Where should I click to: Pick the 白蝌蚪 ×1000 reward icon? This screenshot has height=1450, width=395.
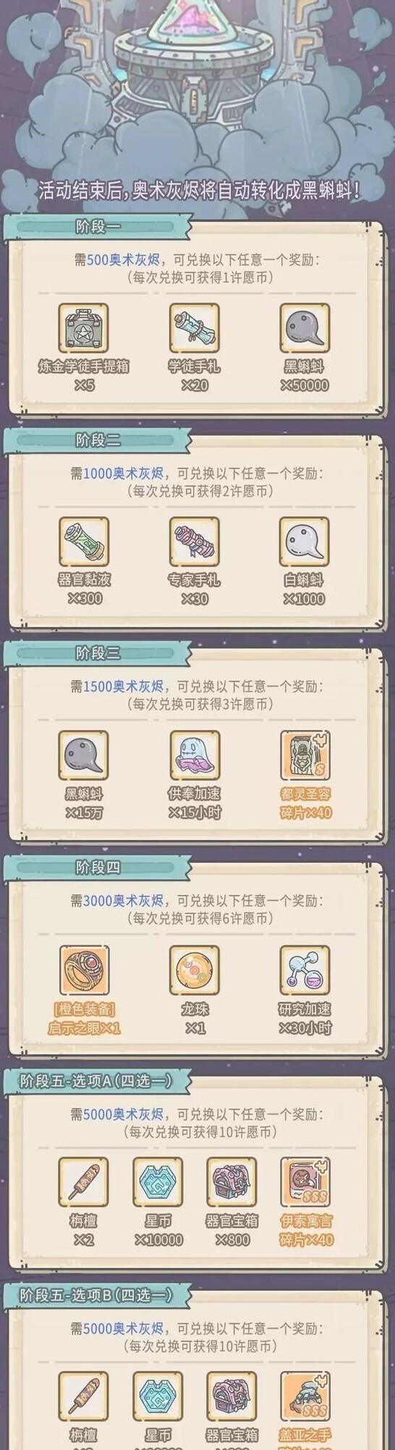click(305, 542)
